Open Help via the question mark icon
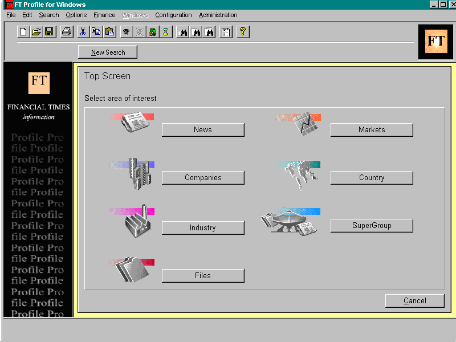Image resolution: width=456 pixels, height=342 pixels. [242, 31]
